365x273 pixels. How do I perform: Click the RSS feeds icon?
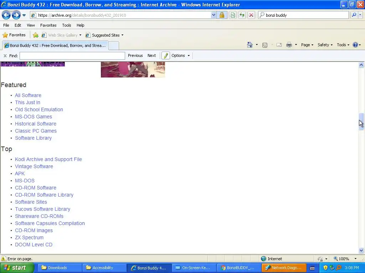(x=265, y=45)
